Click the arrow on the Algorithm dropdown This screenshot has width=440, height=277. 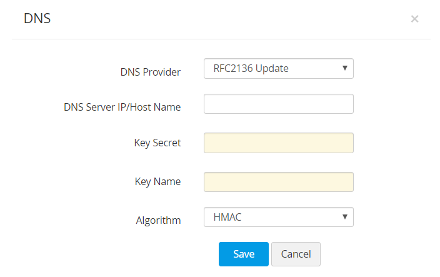(344, 216)
